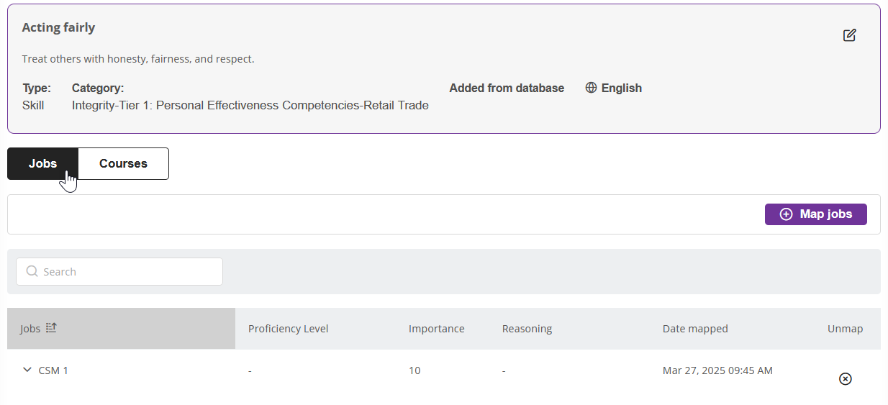Click the globe language icon

coord(591,88)
